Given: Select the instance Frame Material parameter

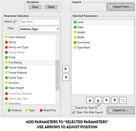Looking at the screenshot, I should click(x=30, y=68).
